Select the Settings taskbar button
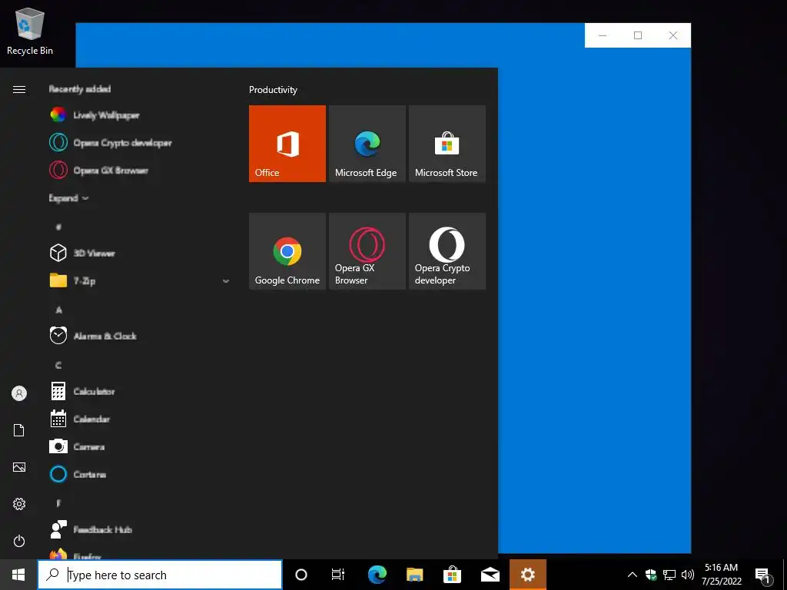The image size is (787, 590). pos(527,575)
